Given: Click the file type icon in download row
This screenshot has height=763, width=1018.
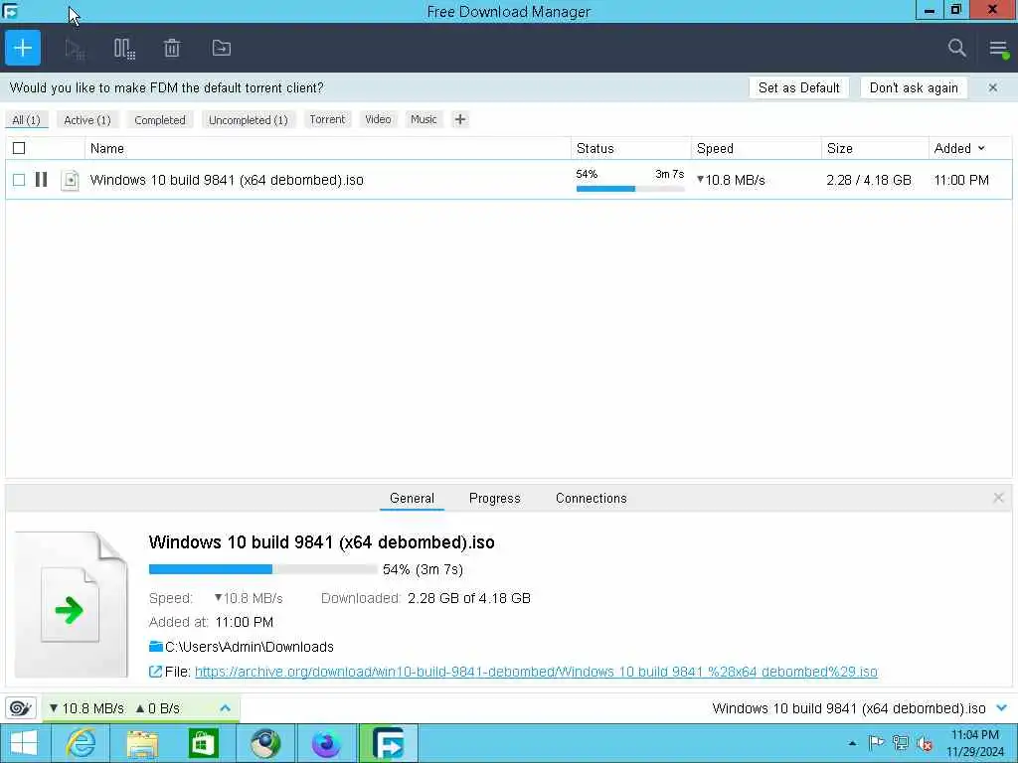Looking at the screenshot, I should (x=71, y=180).
